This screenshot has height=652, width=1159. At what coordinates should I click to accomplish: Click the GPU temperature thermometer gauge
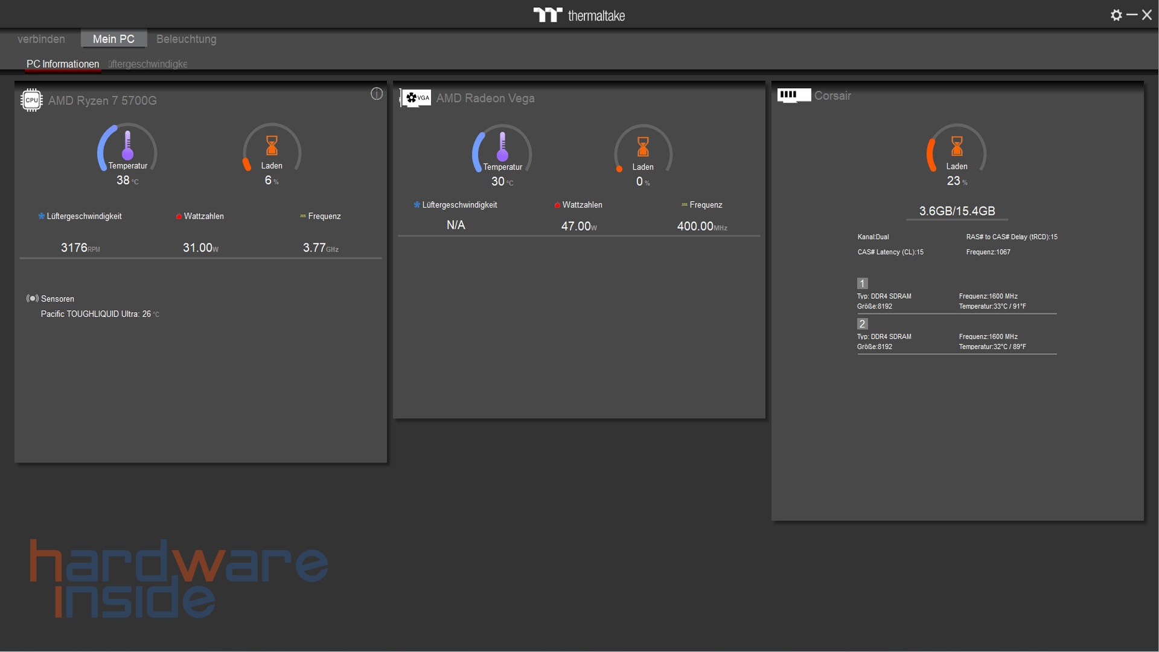point(502,148)
